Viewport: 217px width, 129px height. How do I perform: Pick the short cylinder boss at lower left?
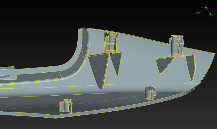click(66, 106)
